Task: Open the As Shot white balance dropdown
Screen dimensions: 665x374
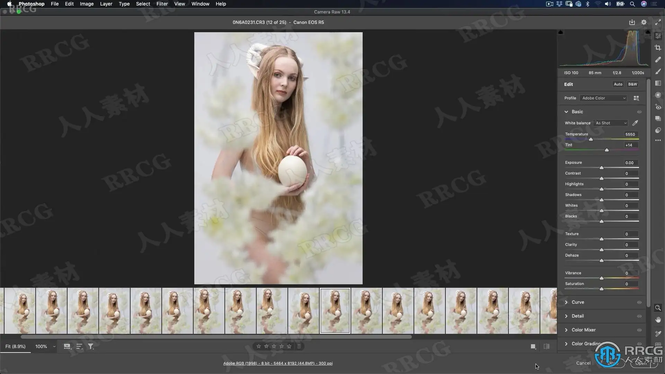Action: (611, 123)
